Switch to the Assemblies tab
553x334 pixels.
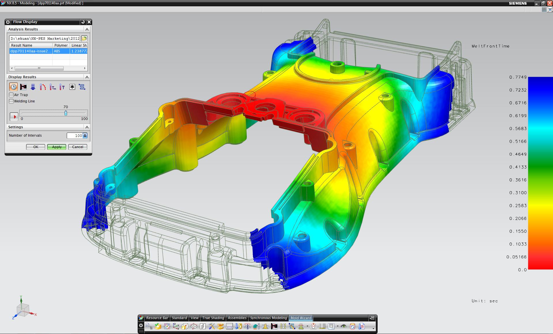point(237,318)
